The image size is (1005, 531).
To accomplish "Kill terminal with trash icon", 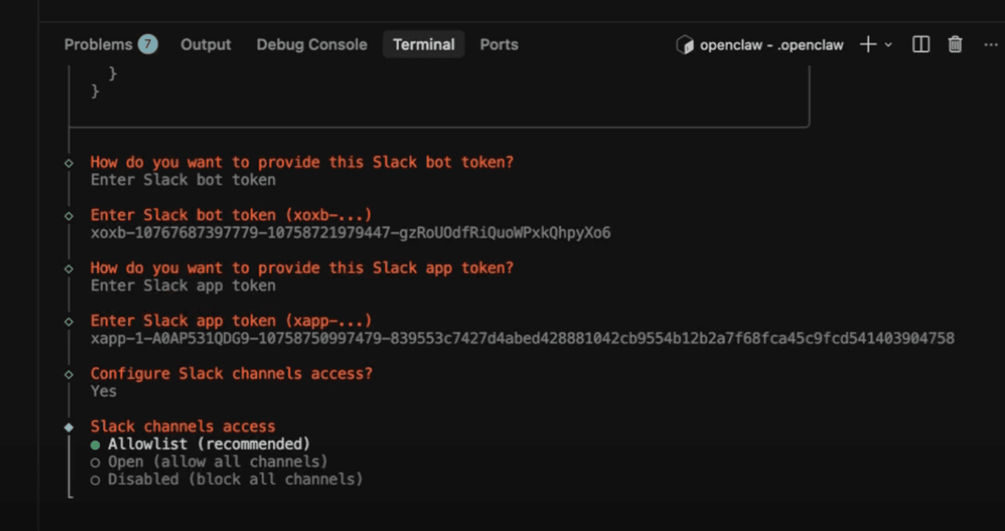I will tap(955, 45).
